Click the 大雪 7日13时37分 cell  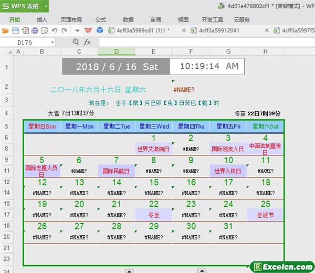coord(71,113)
